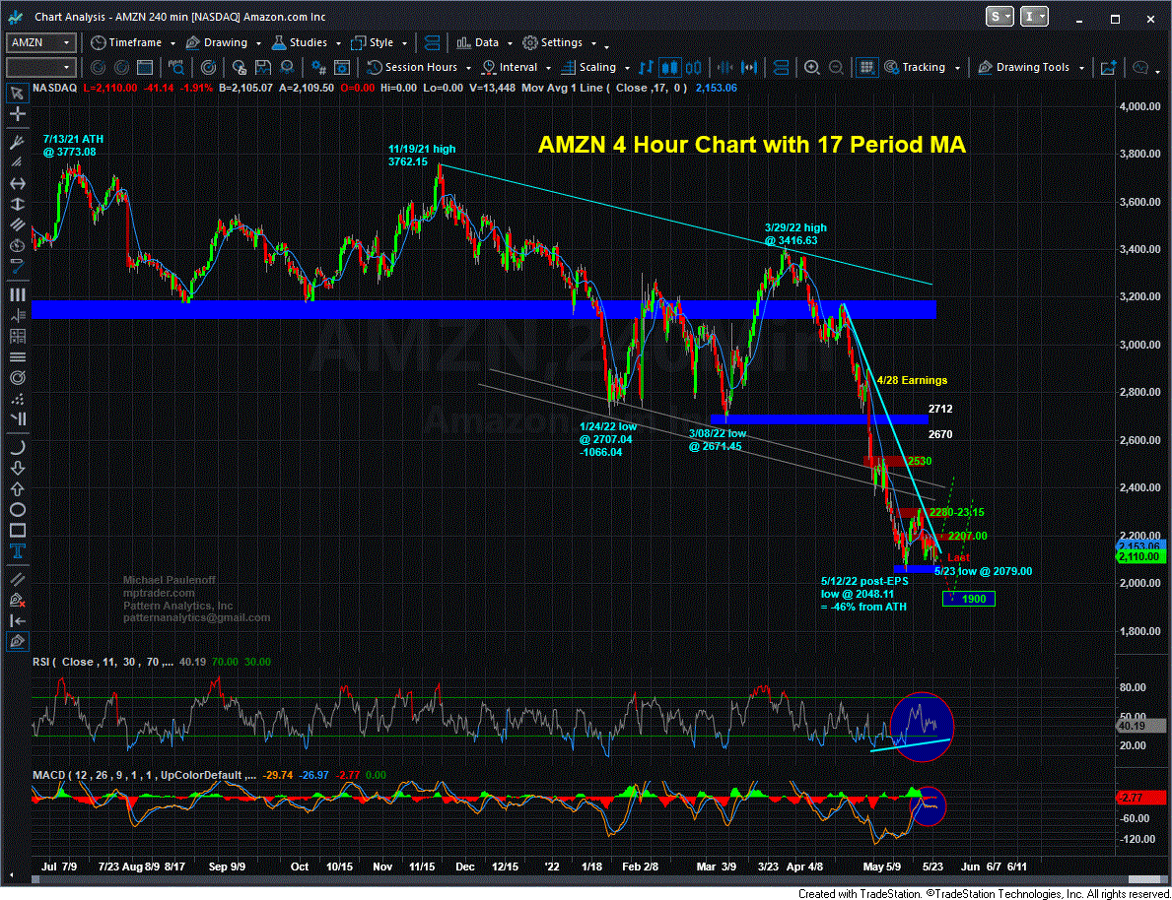Toggle the S indicator button in title bar

click(x=1000, y=17)
